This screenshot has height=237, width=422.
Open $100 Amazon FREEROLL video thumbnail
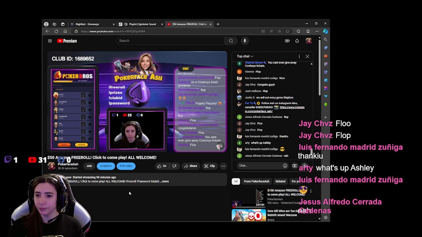coord(249,197)
